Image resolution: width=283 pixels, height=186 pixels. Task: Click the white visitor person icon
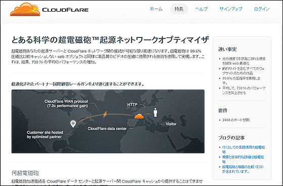coord(155,113)
